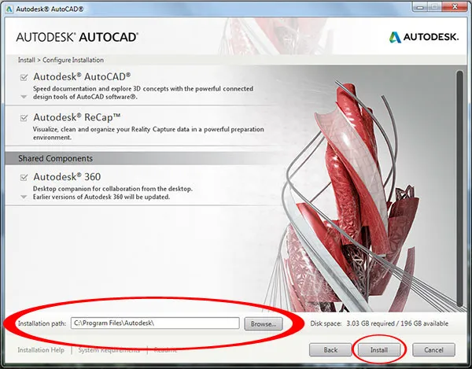This screenshot has width=472, height=369.
Task: Expand the Autodesk AutoCAD options arrow
Action: point(24,97)
